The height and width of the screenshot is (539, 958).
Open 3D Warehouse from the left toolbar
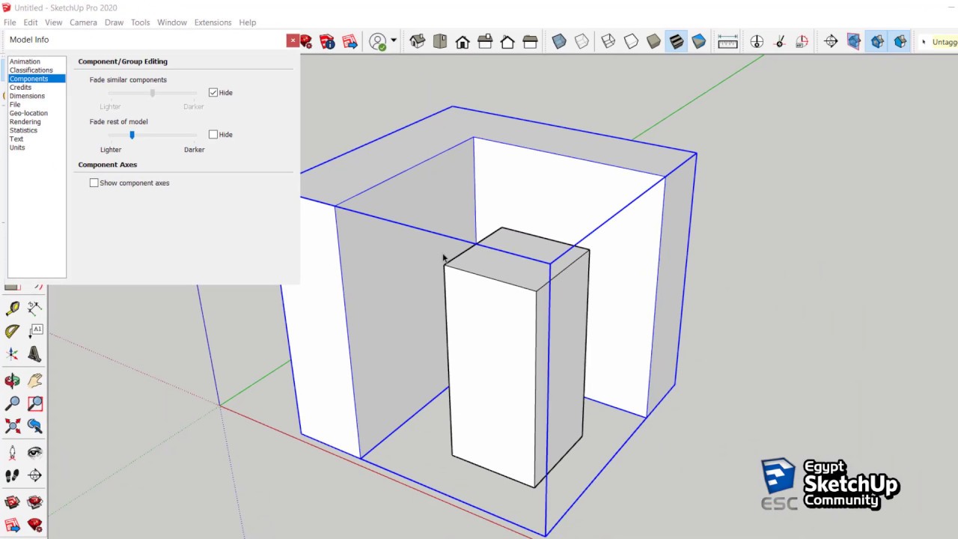[13, 502]
